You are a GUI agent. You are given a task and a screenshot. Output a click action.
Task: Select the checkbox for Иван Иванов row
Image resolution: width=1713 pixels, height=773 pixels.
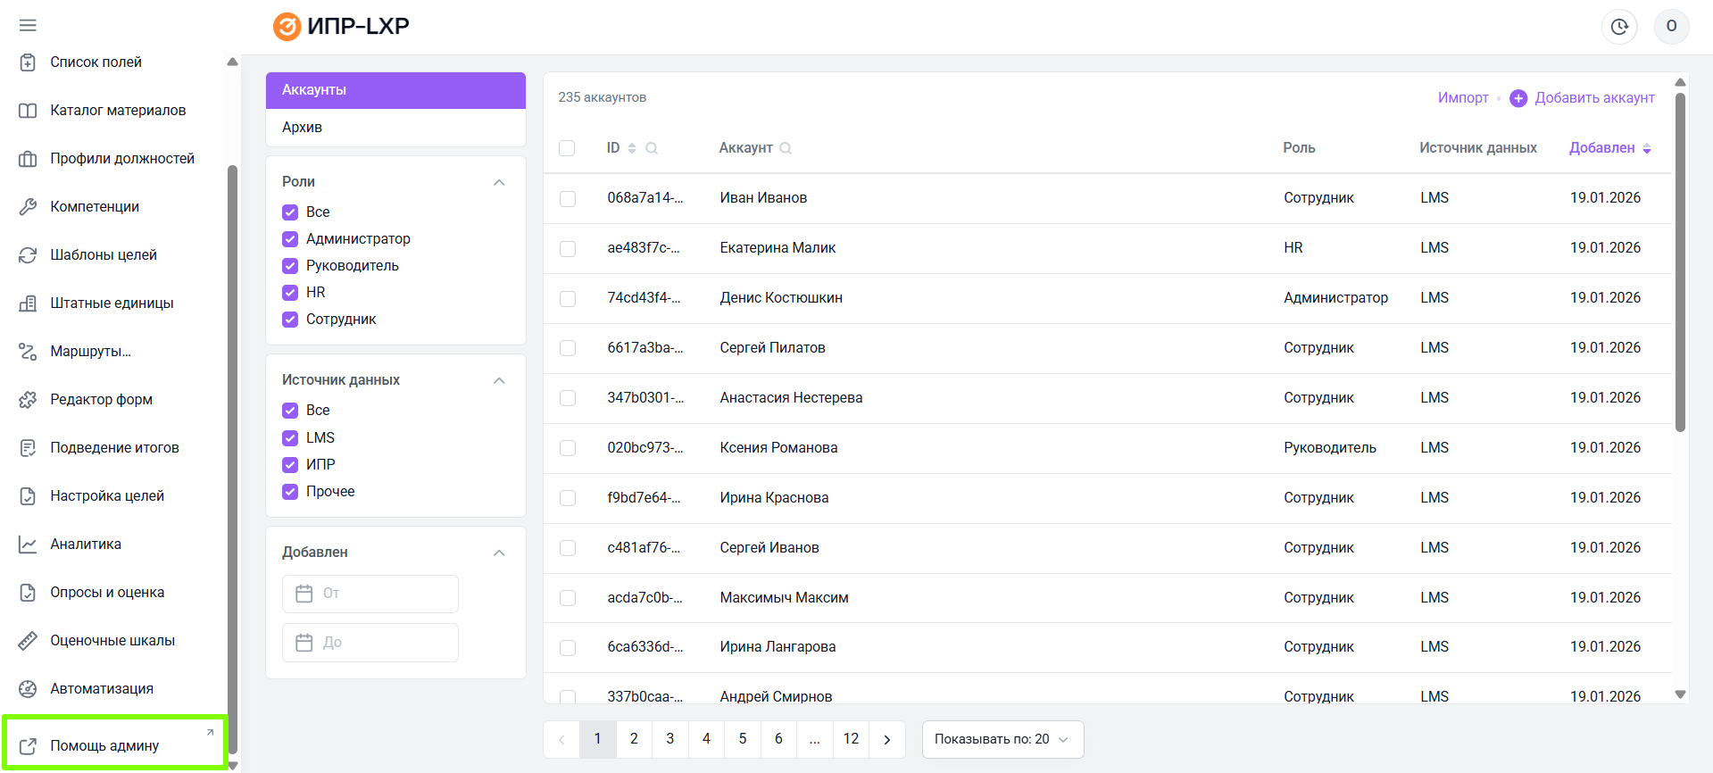[568, 198]
